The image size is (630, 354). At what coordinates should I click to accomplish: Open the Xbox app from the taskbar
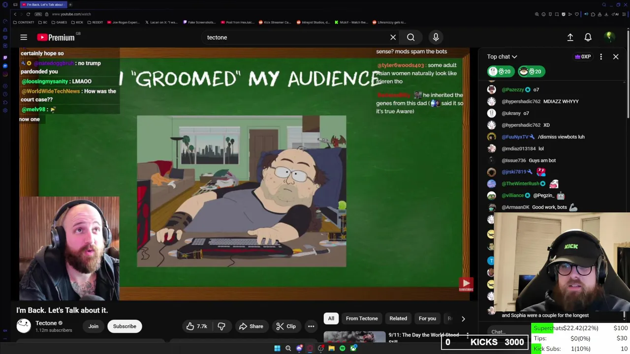point(353,349)
